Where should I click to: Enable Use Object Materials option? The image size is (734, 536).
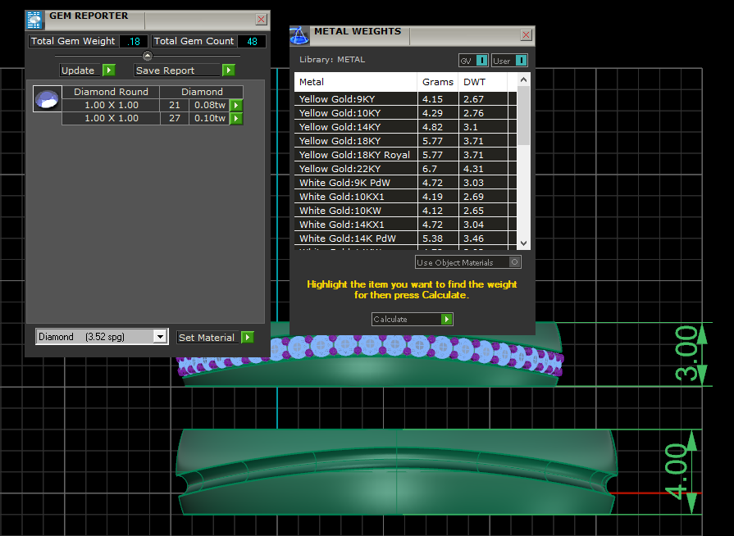click(514, 262)
